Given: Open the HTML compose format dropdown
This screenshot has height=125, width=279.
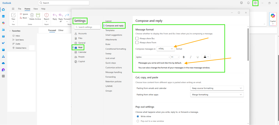Looking at the screenshot, I should (x=166, y=49).
